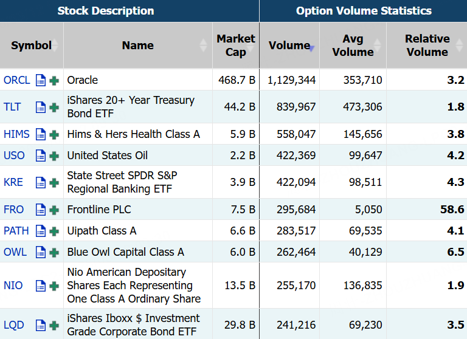Open the TLT details document icon
Screen dimensions: 467x339
pos(41,107)
